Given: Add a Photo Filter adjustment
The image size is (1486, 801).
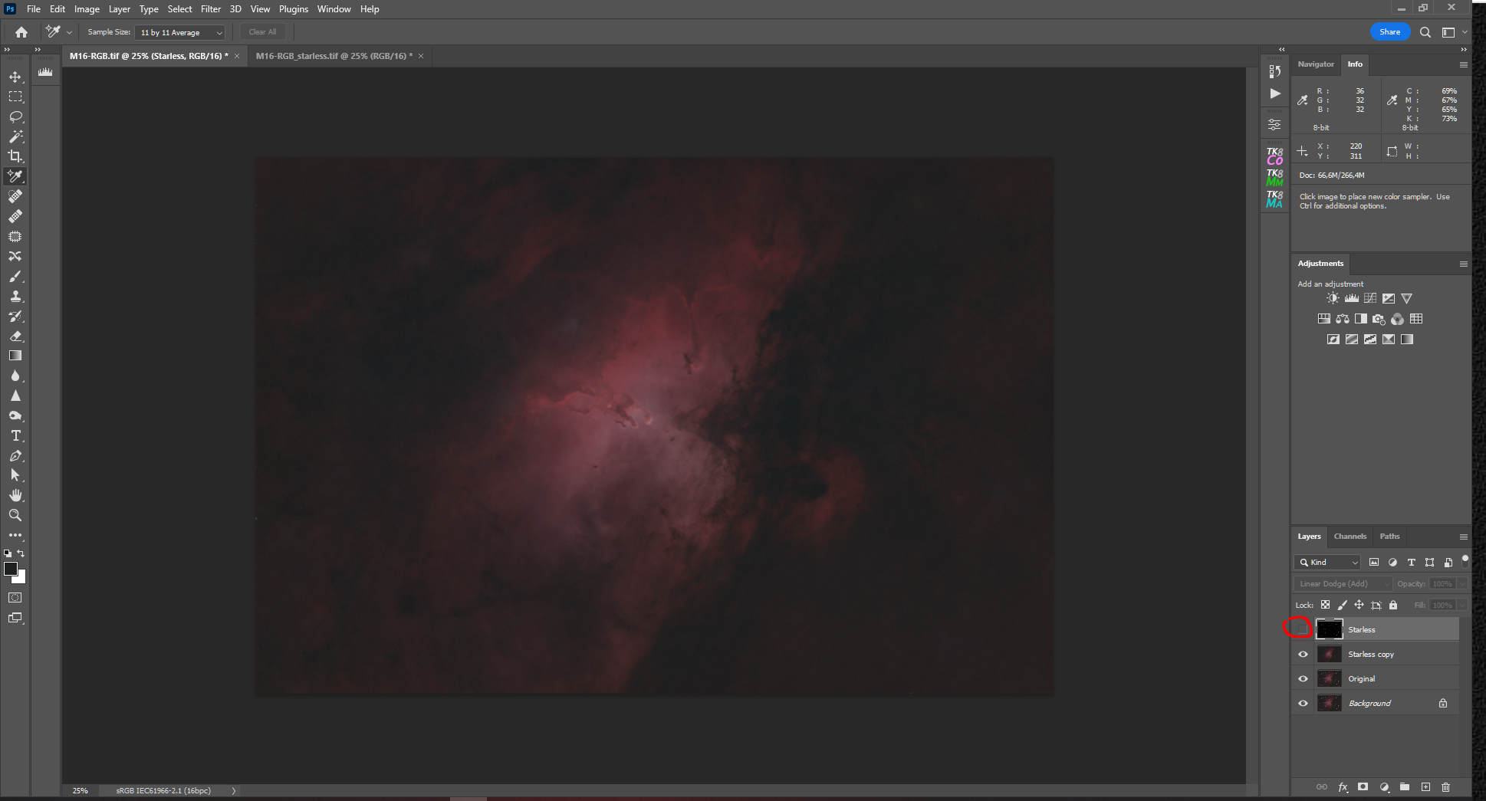Looking at the screenshot, I should point(1379,319).
